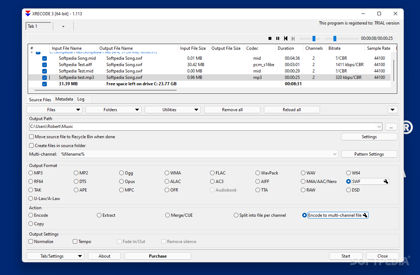
Task: Uncheck Softpedia Song.mid checkbox
Action: click(x=44, y=58)
